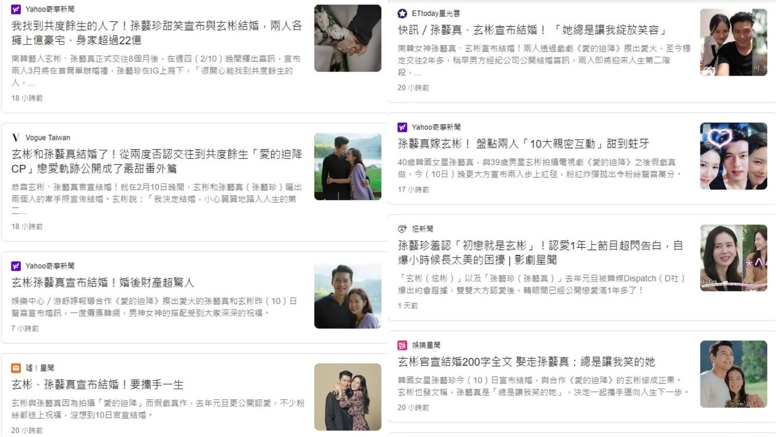Click the orange 噓!星聞 source icon

tap(16, 368)
